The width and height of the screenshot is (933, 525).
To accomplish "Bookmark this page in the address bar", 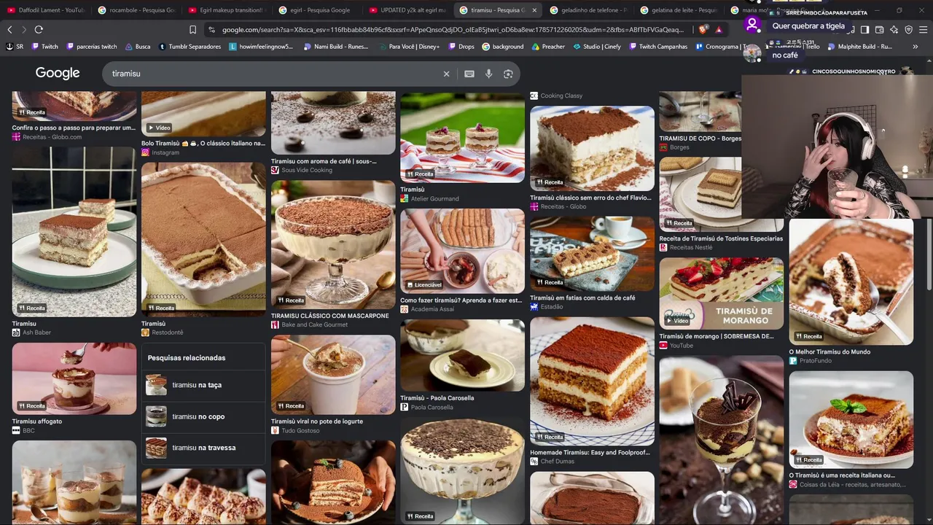I will [x=192, y=30].
